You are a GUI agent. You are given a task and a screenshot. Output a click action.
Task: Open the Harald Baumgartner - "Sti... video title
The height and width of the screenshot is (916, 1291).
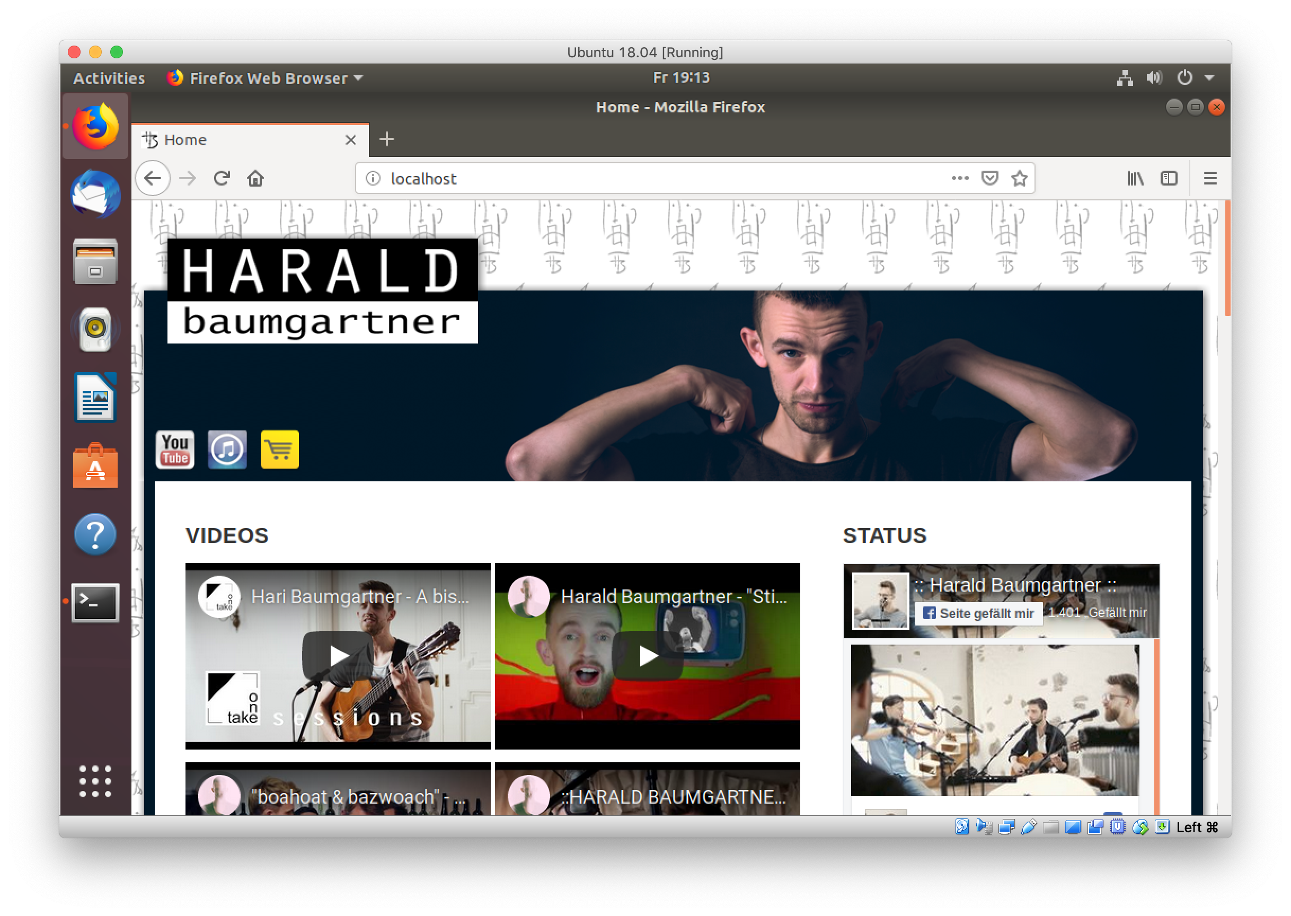[674, 596]
